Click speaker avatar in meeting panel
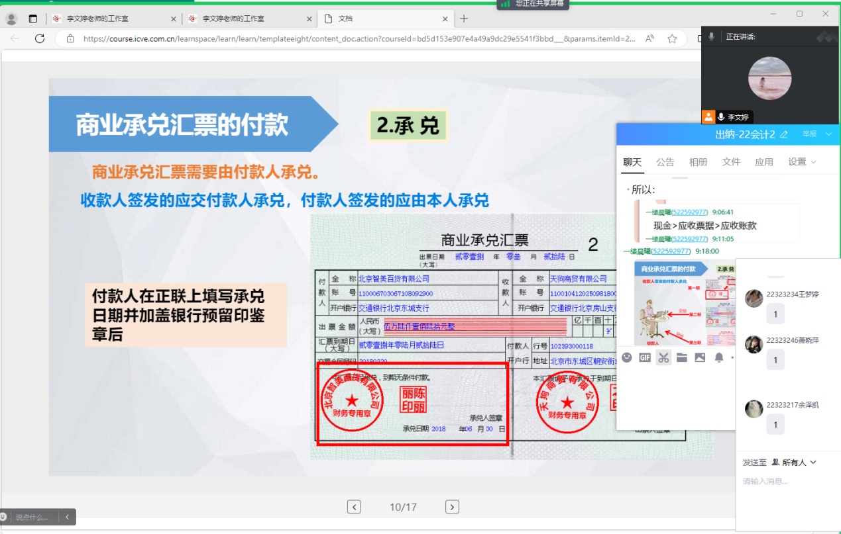 [x=769, y=77]
